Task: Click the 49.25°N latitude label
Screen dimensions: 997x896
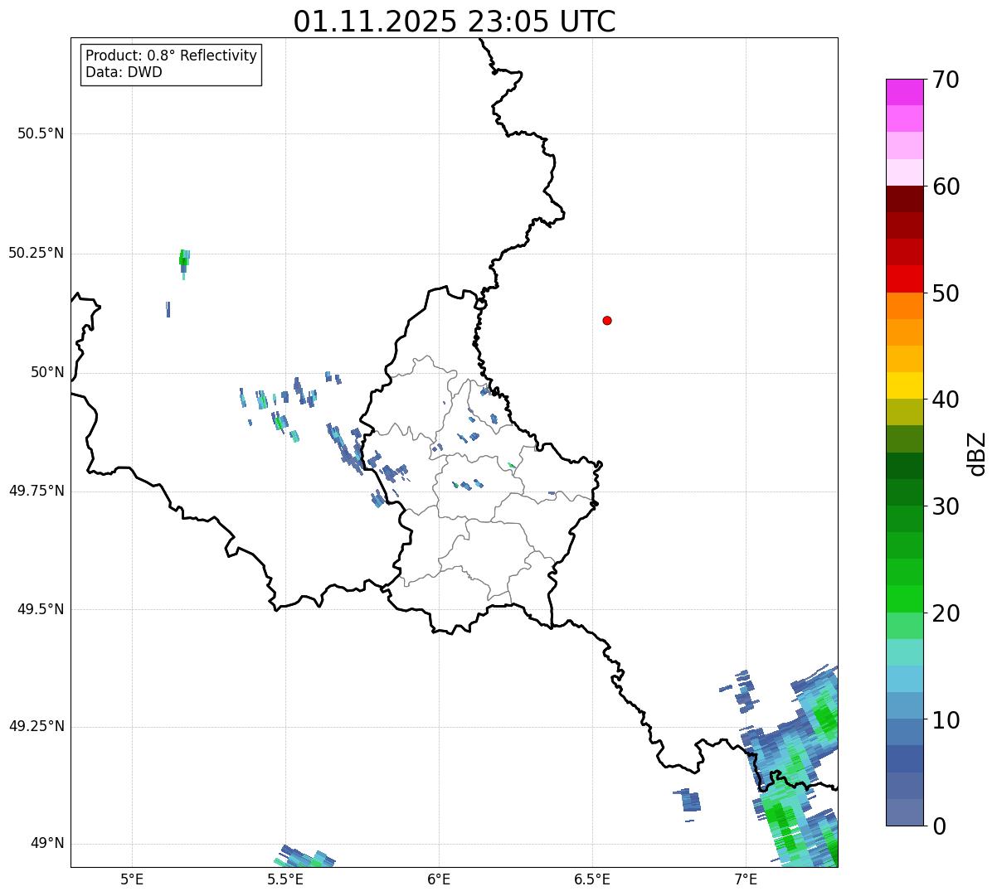Action: click(x=36, y=726)
